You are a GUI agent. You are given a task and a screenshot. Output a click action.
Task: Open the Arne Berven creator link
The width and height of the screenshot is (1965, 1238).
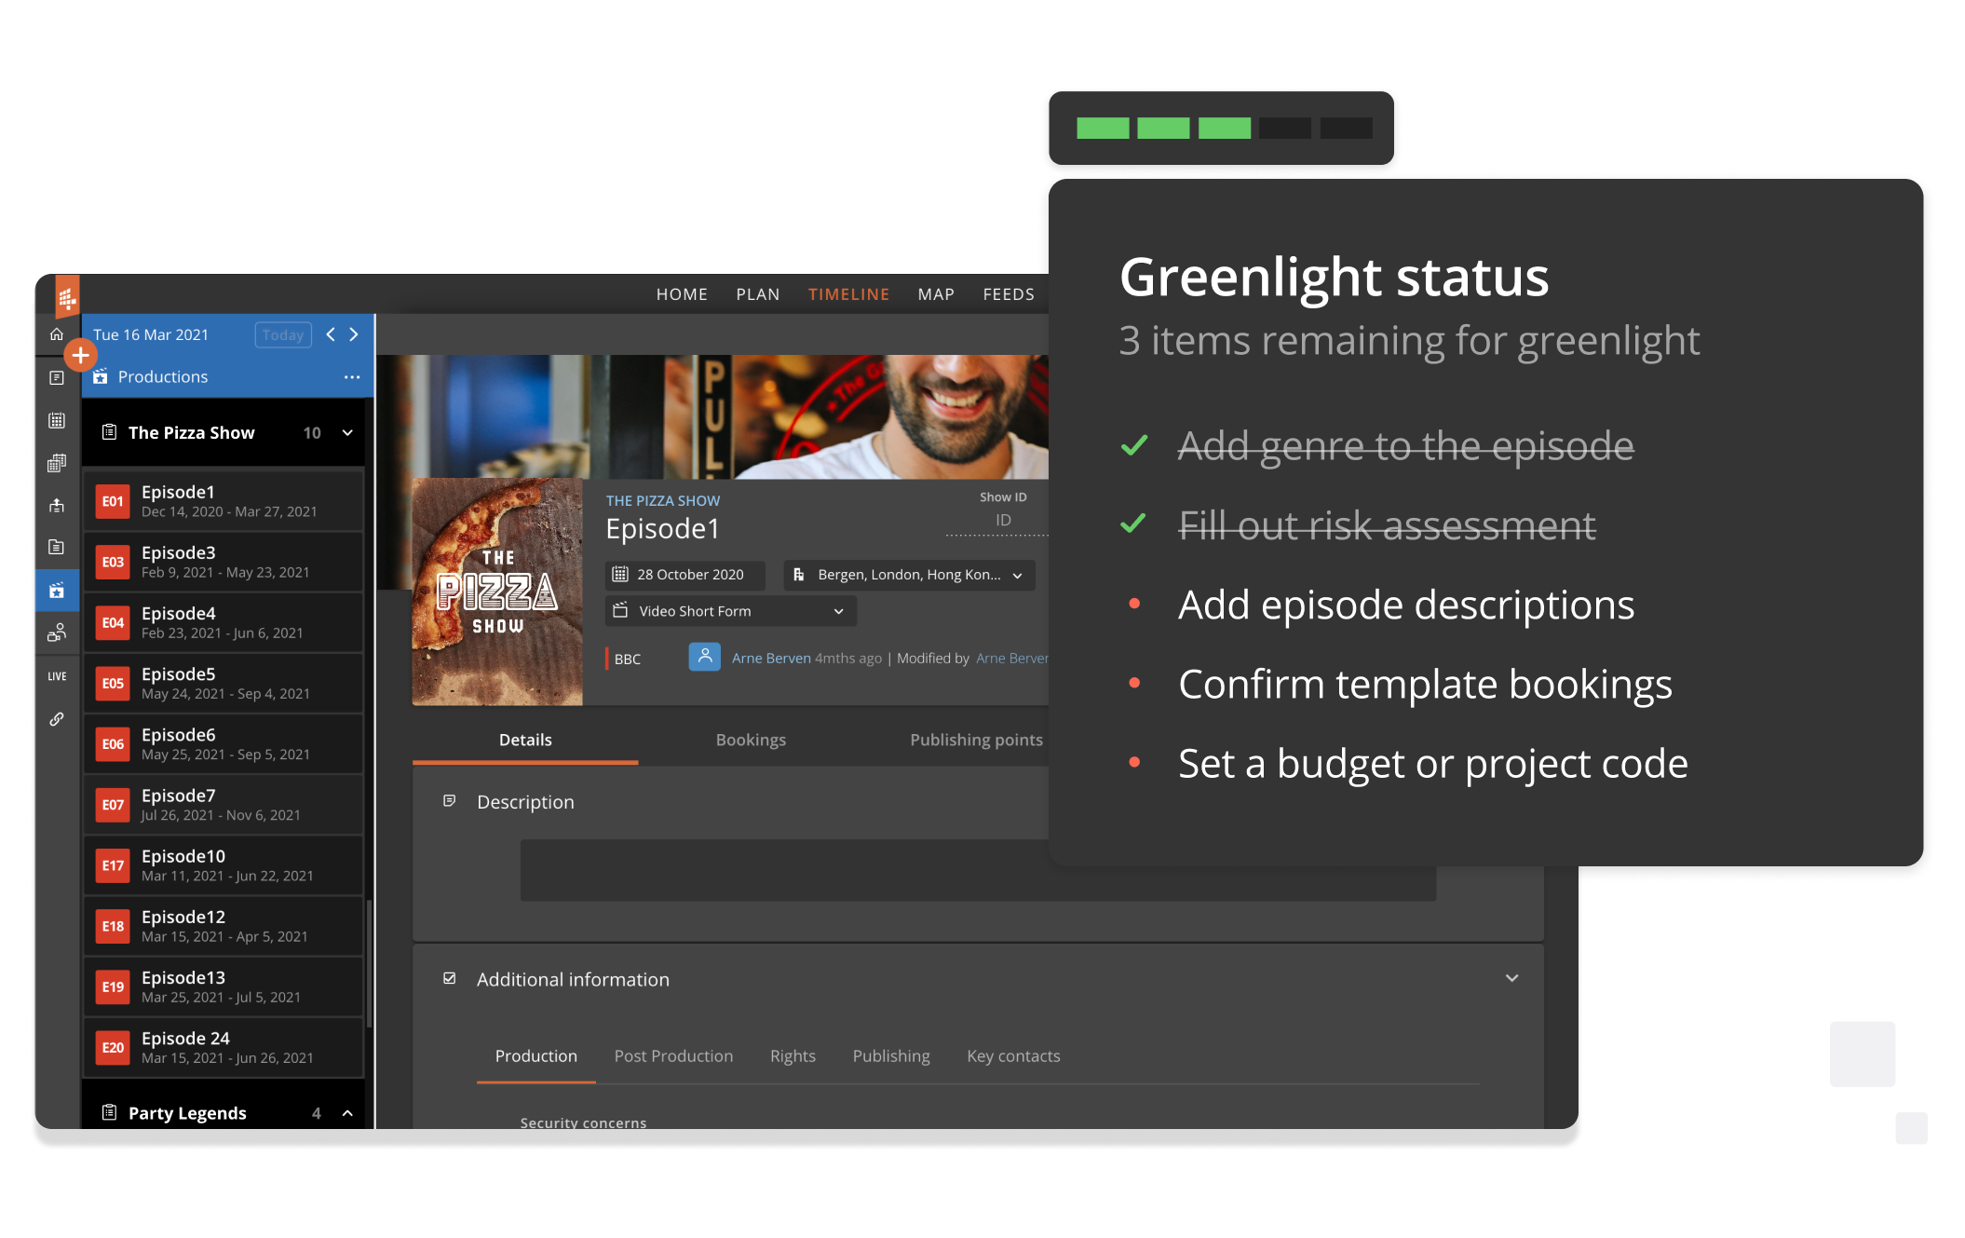(771, 659)
